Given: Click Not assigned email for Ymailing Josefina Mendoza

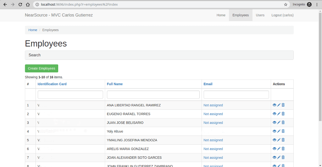Looking at the screenshot, I should [x=213, y=140].
